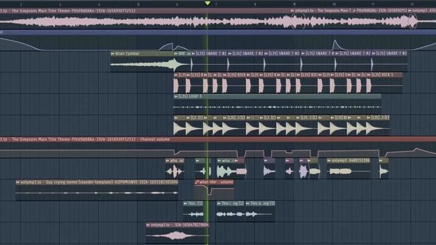
Task: Select the Simpsons Channel volume automation title
Action: [85, 139]
